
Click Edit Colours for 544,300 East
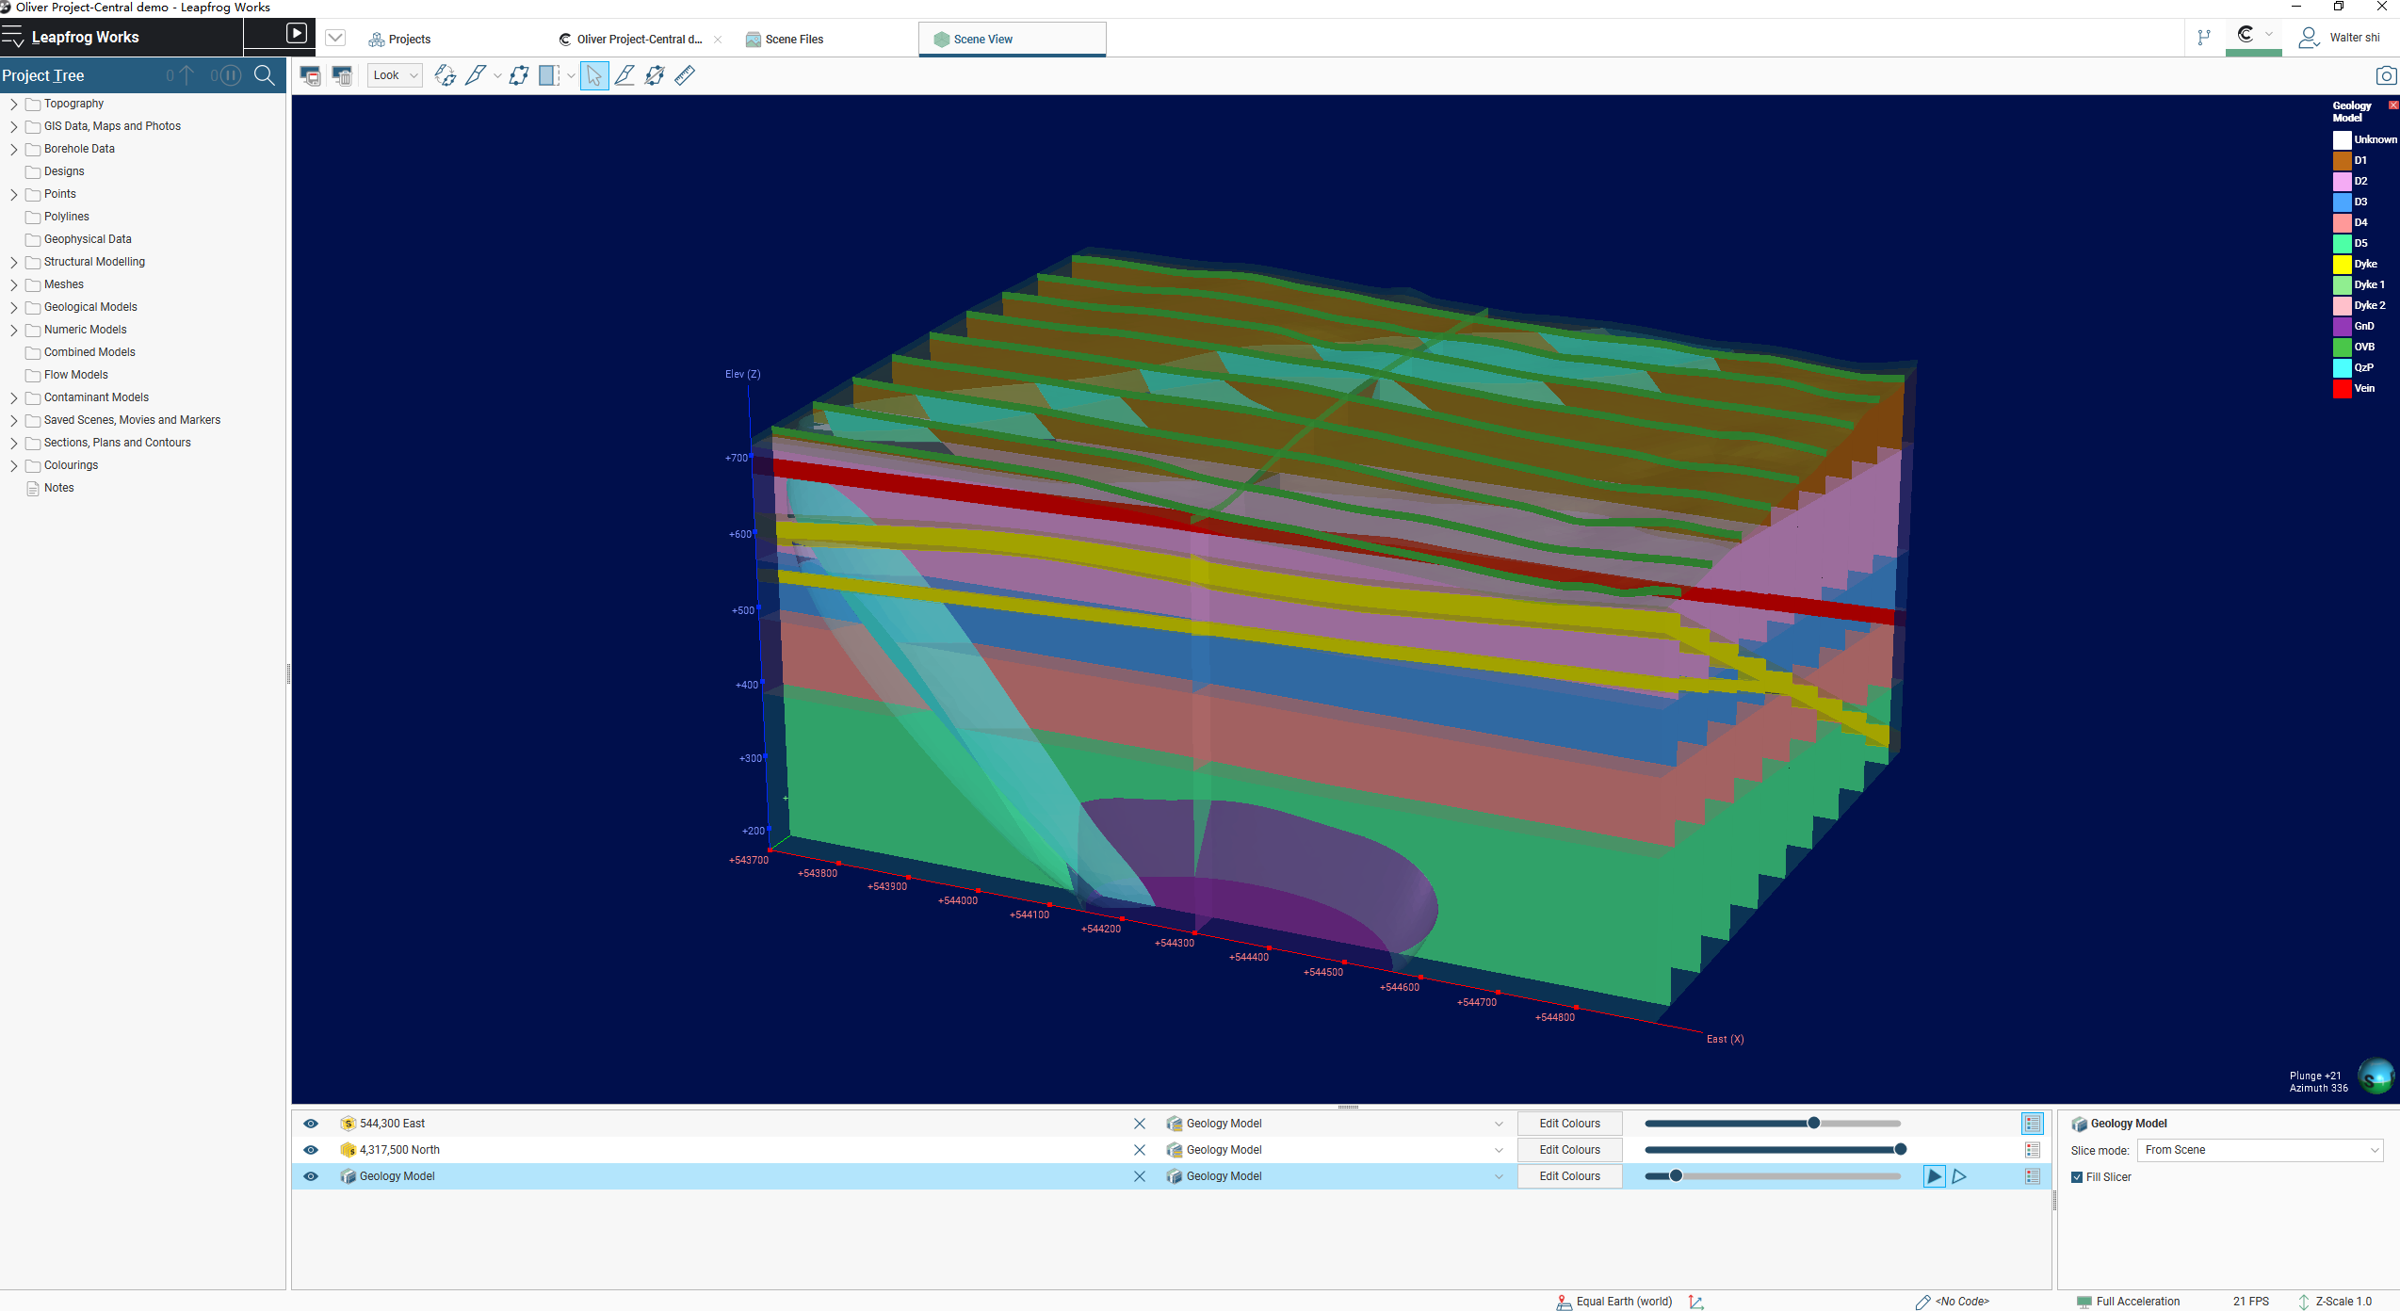point(1569,1124)
